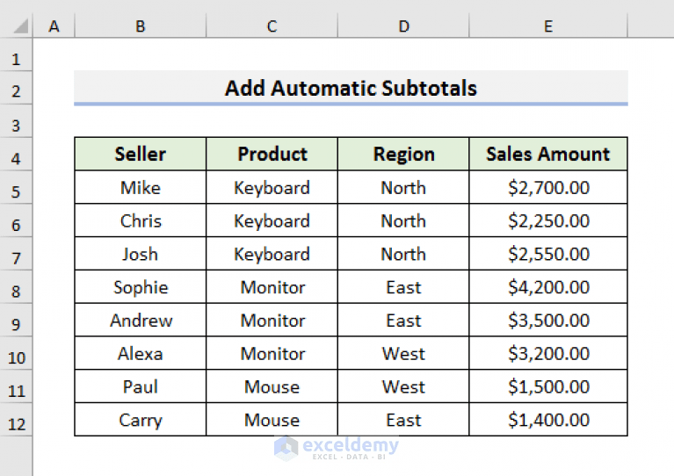Select Andrew's 'East' region cell
Viewport: 674px width, 476px height.
(x=403, y=320)
